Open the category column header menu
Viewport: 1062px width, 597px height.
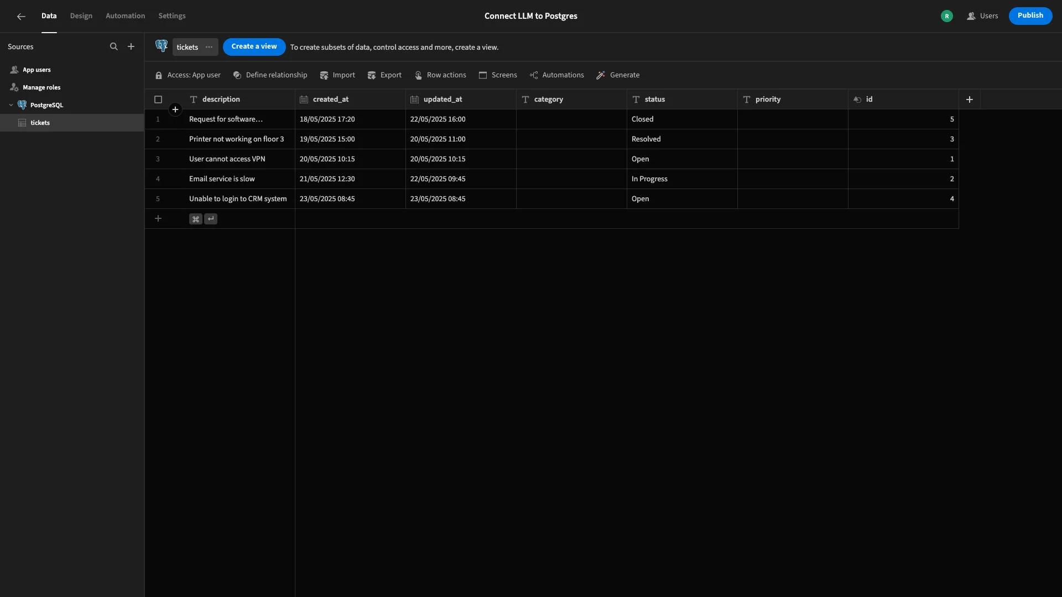571,99
